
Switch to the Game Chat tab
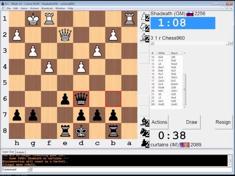click(8, 152)
